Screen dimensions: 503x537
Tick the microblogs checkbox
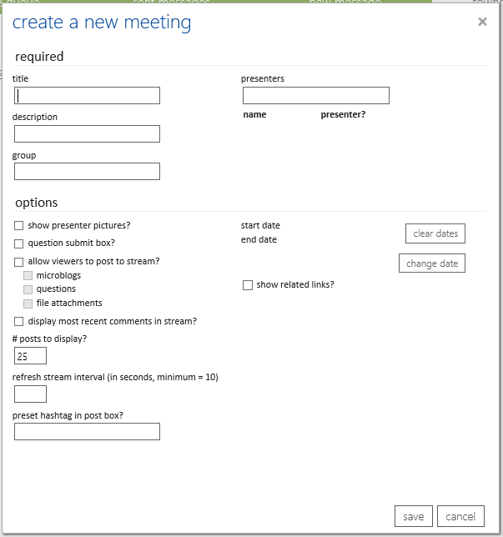[x=28, y=276]
